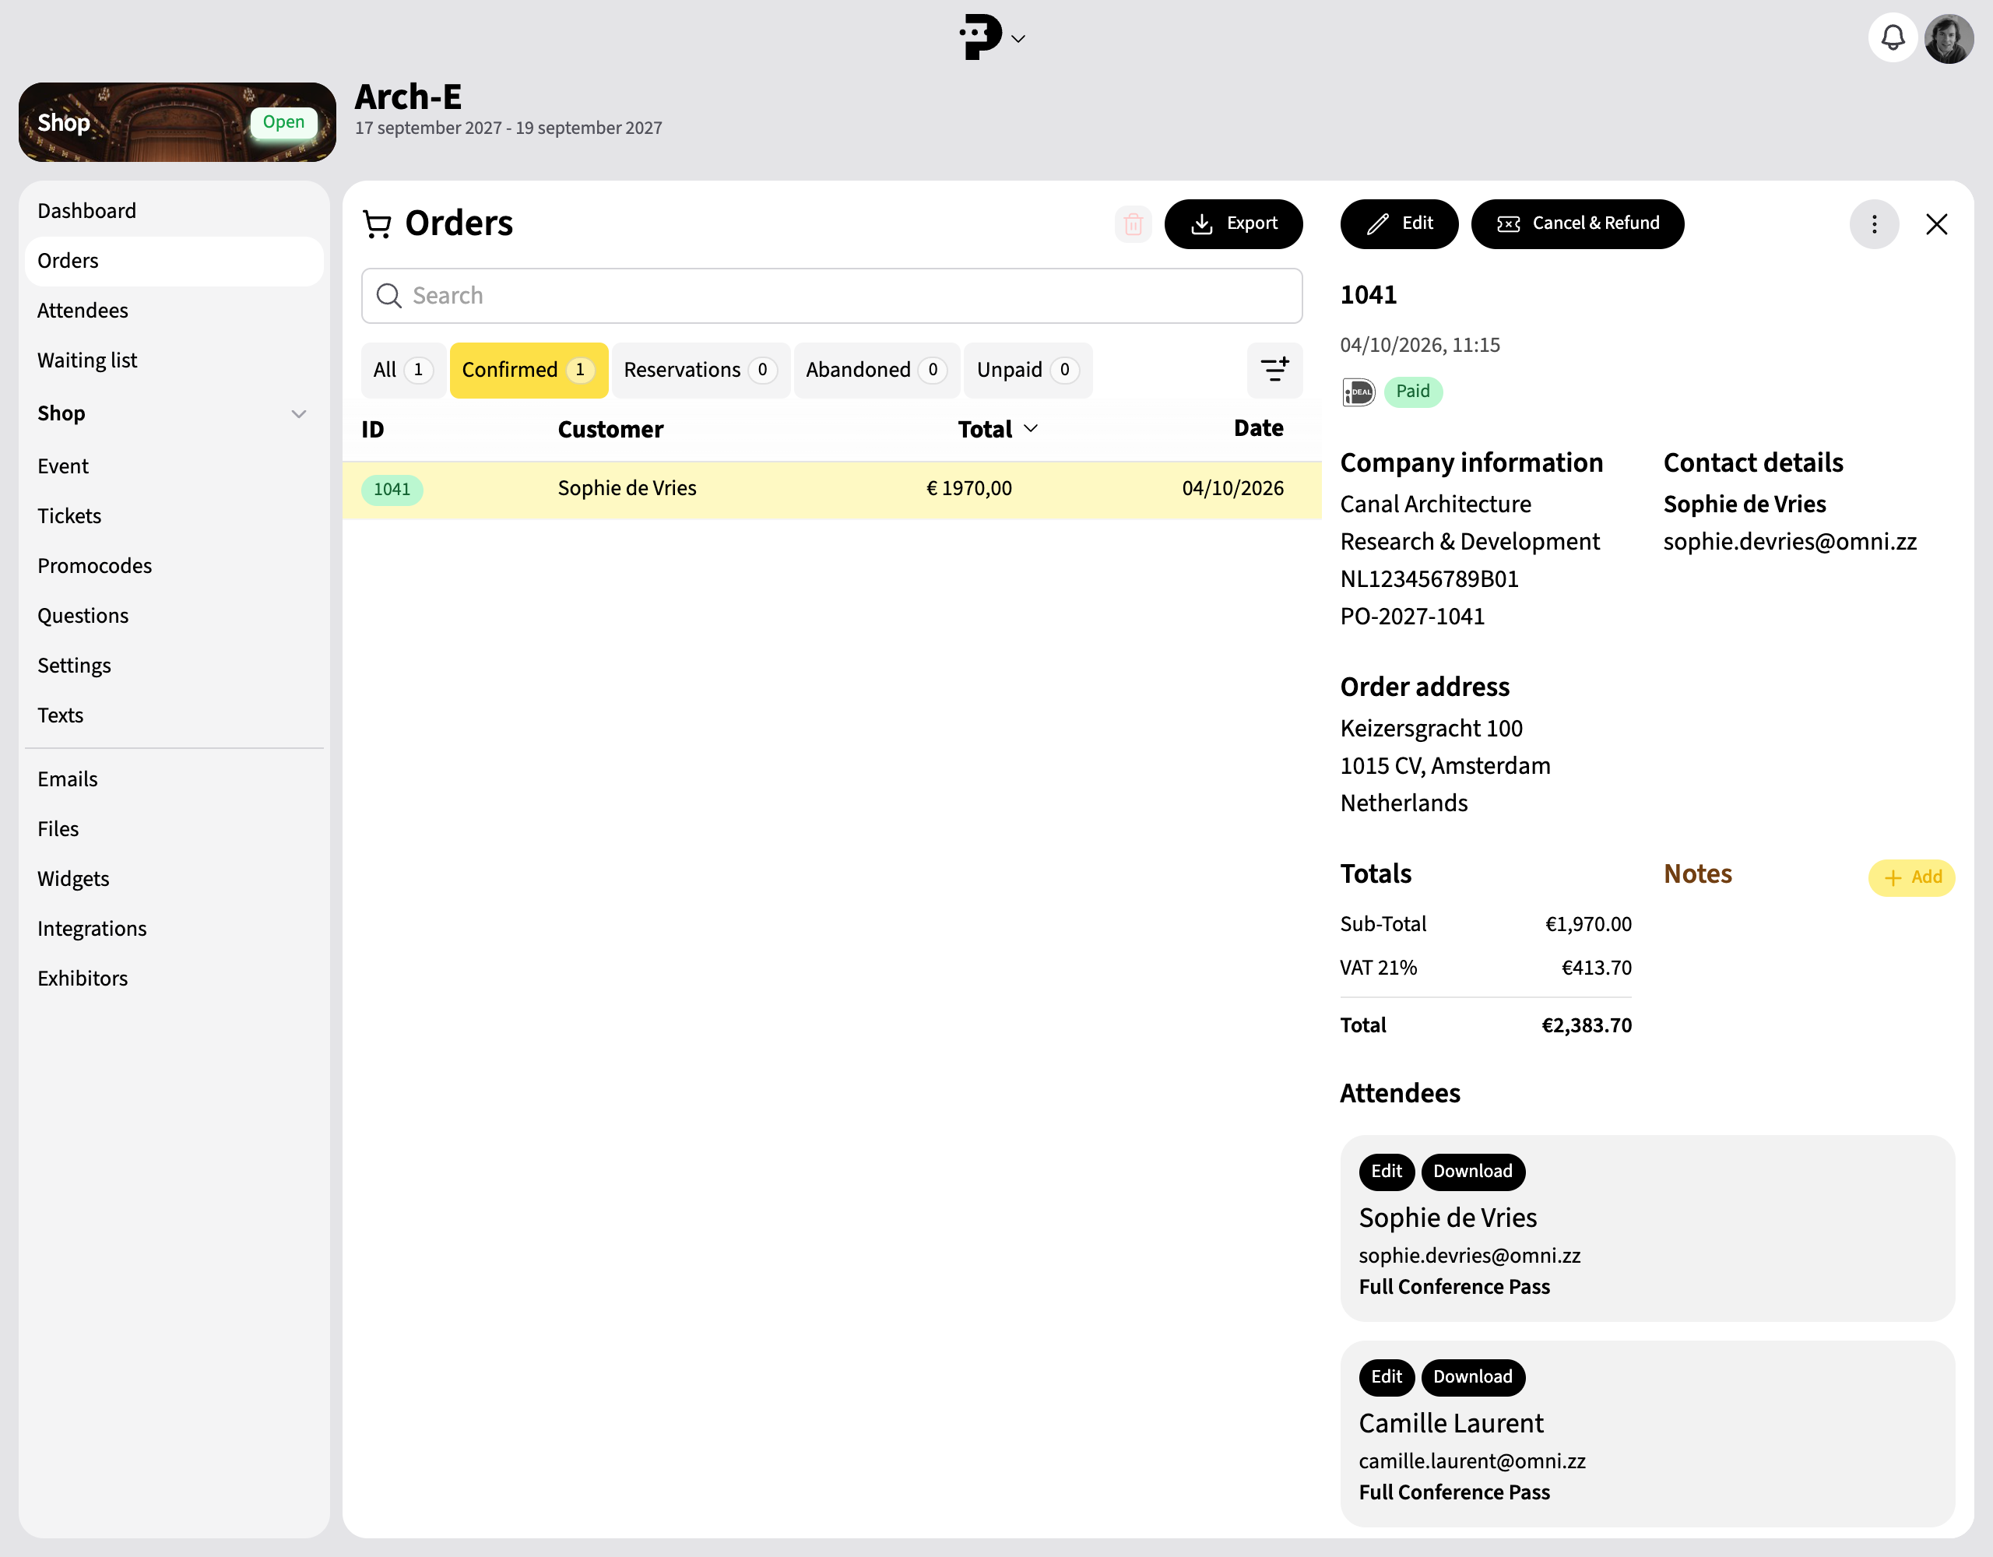Image resolution: width=1993 pixels, height=1557 pixels.
Task: Click order ID badge 1041
Action: (x=392, y=489)
